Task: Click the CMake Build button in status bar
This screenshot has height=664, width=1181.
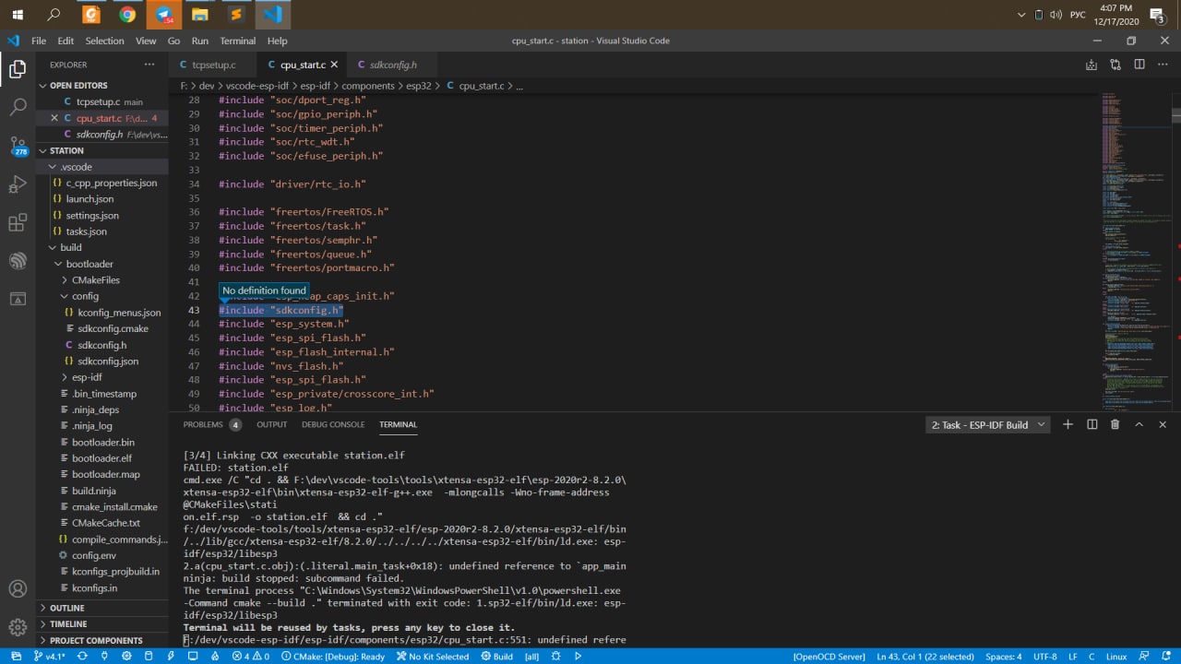Action: point(497,657)
